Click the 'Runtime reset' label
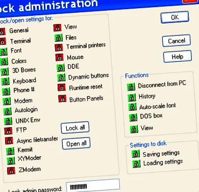199x192 pixels. tap(86, 87)
